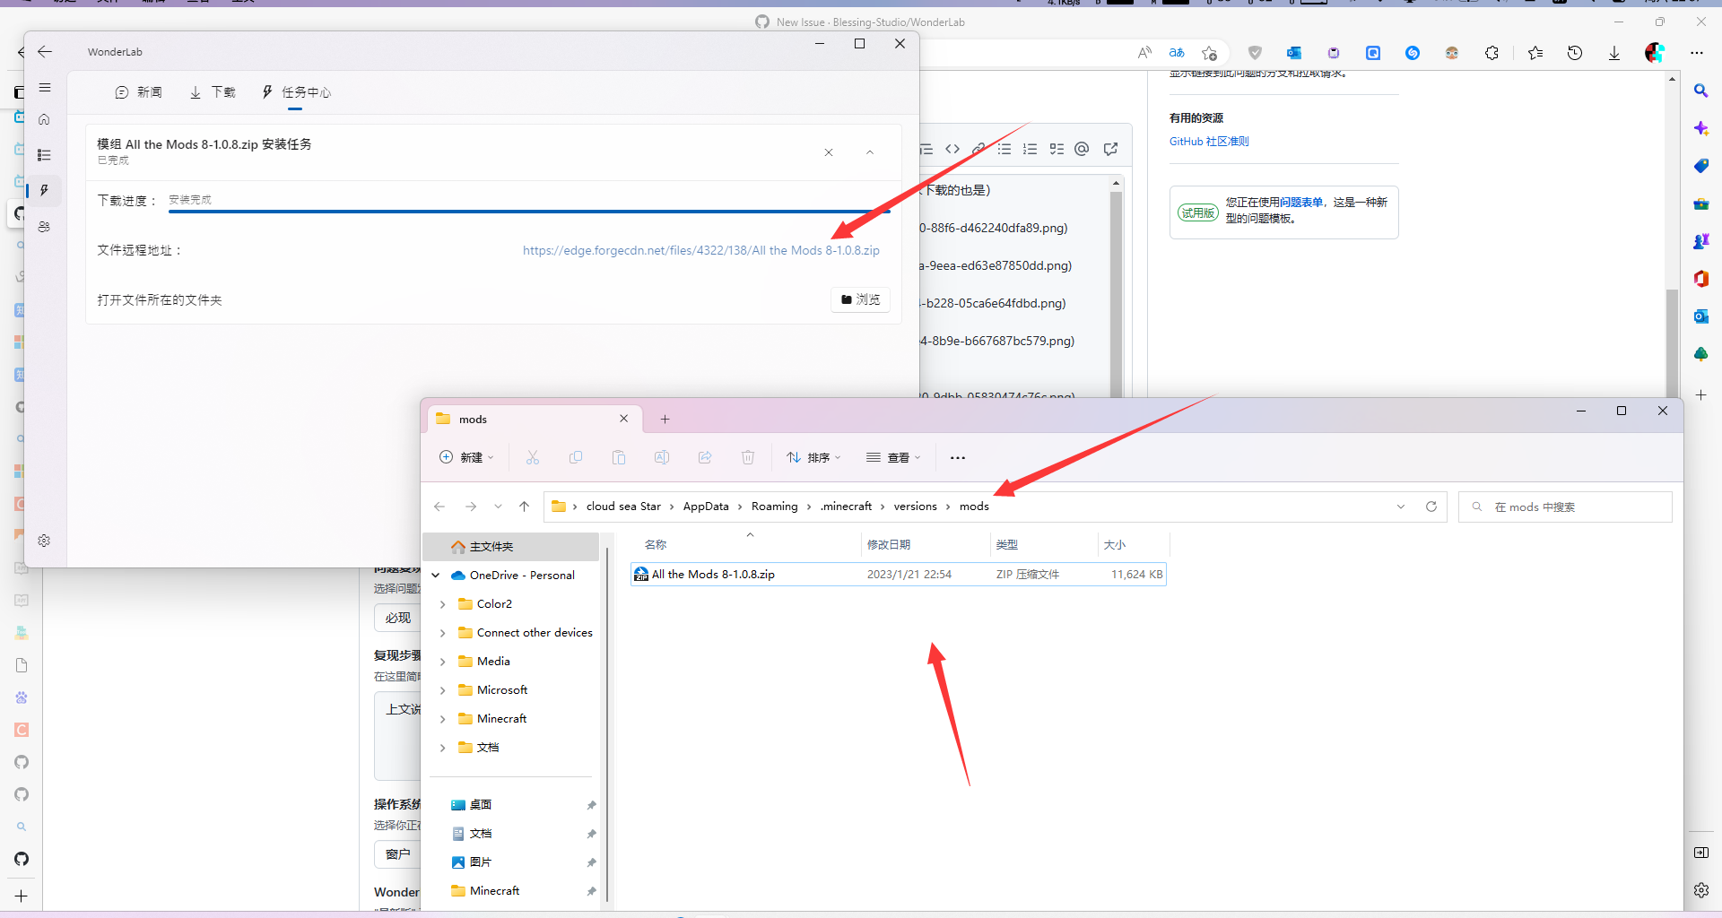Unpin 图片 from the quick access list
This screenshot has height=918, width=1722.
click(x=591, y=862)
